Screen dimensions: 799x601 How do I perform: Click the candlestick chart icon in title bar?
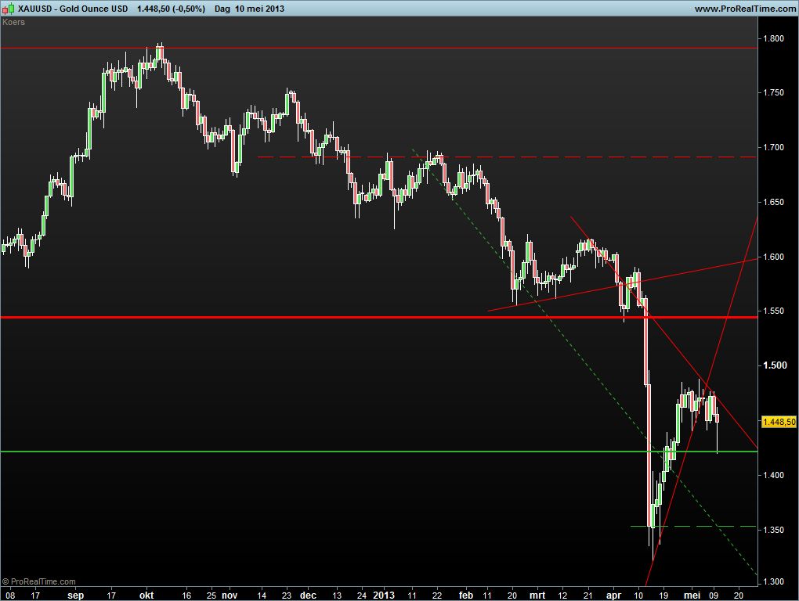pos(8,9)
